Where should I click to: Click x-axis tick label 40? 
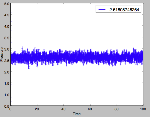[63, 109]
